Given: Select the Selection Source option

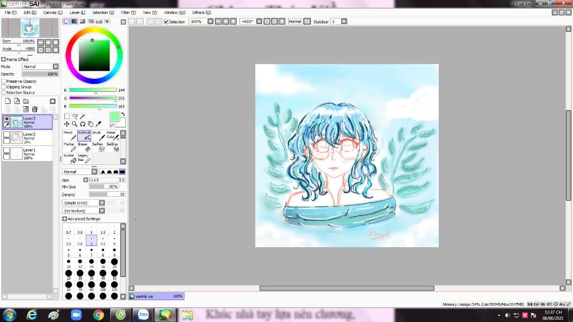Looking at the screenshot, I should point(4,92).
